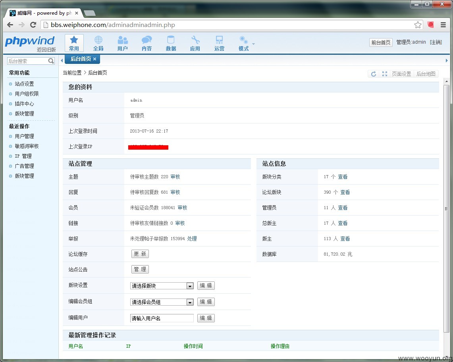Click 审核 next to 未验证会员数
The height and width of the screenshot is (362, 453).
click(182, 208)
